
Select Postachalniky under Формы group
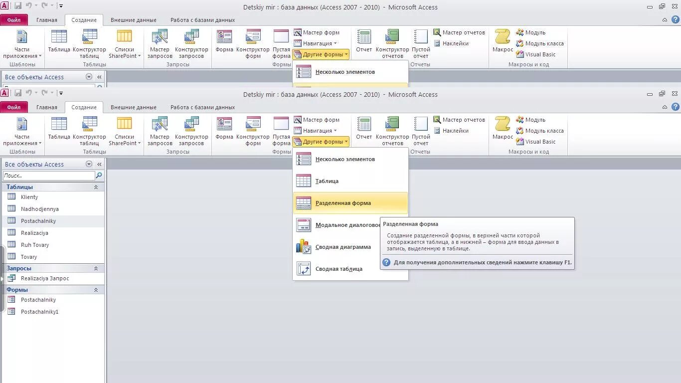[53, 300]
